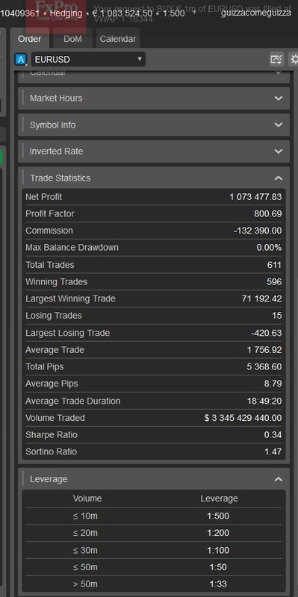
Task: Select the 1:500 leverage cell
Action: [218, 516]
